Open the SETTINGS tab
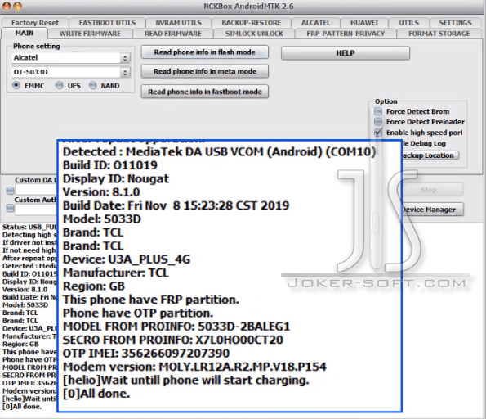The width and height of the screenshot is (486, 419). coord(455,23)
